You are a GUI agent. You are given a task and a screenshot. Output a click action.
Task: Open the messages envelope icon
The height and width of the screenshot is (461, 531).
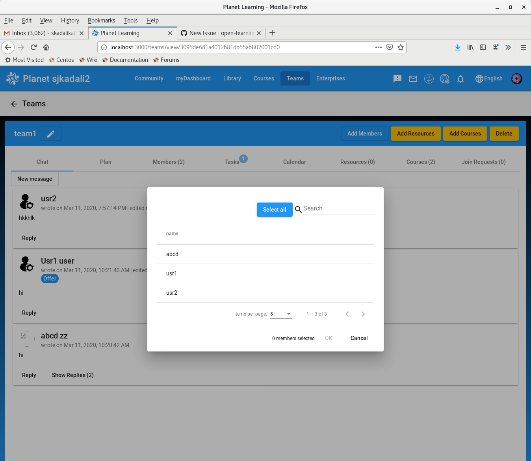(x=413, y=79)
